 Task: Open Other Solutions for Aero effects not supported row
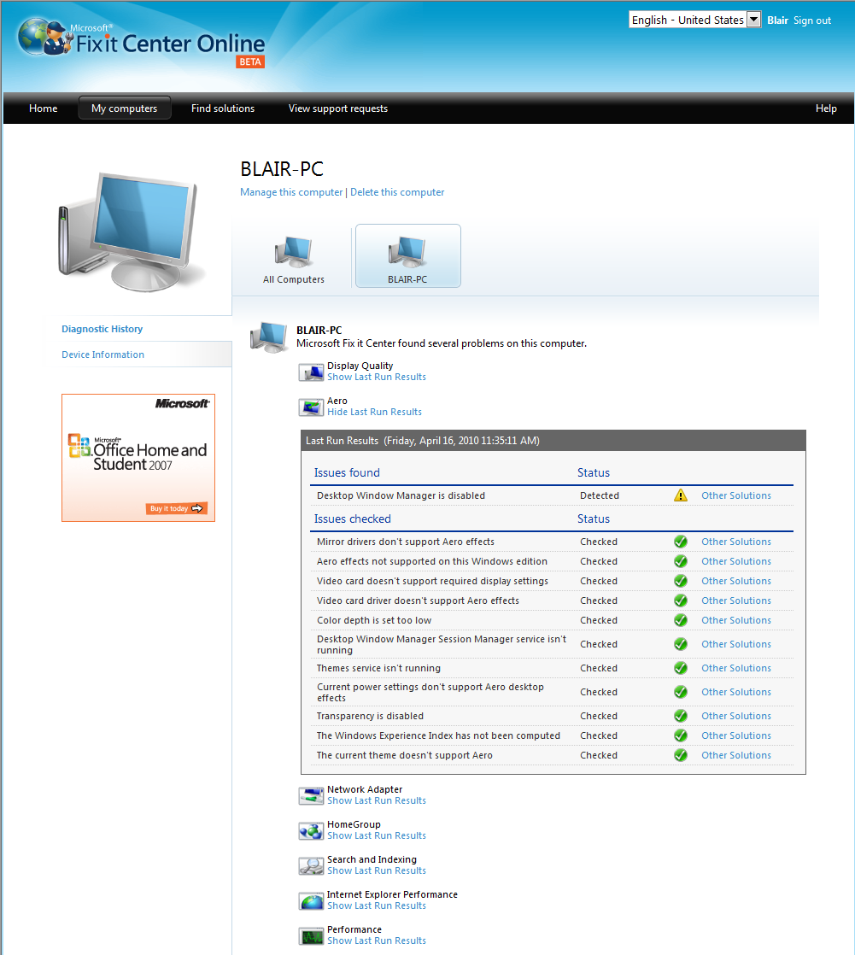(735, 561)
